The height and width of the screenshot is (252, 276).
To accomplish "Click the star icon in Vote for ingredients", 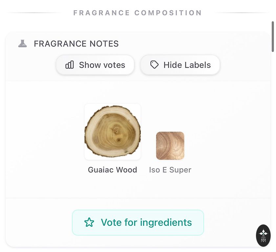I will click(x=89, y=222).
